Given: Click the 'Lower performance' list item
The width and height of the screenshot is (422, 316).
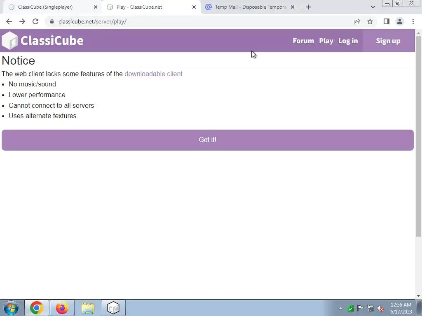Looking at the screenshot, I should tap(37, 95).
